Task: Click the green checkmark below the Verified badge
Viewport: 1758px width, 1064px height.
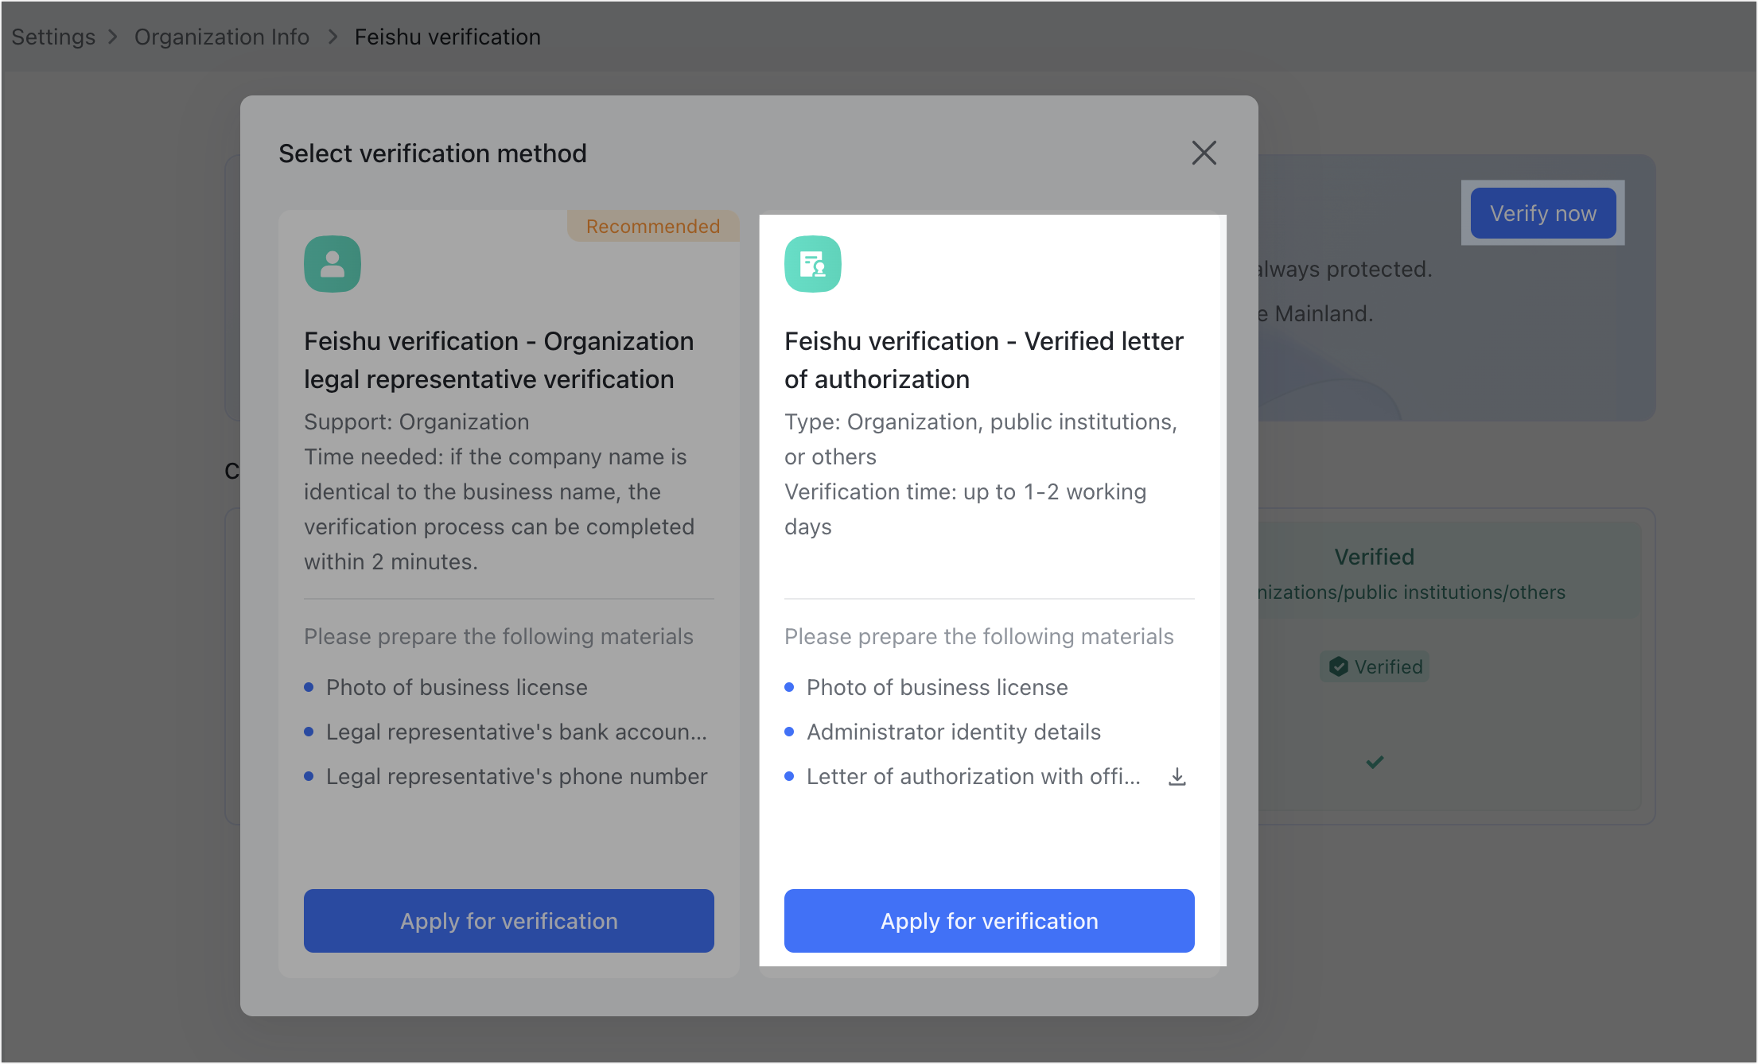Action: coord(1374,763)
